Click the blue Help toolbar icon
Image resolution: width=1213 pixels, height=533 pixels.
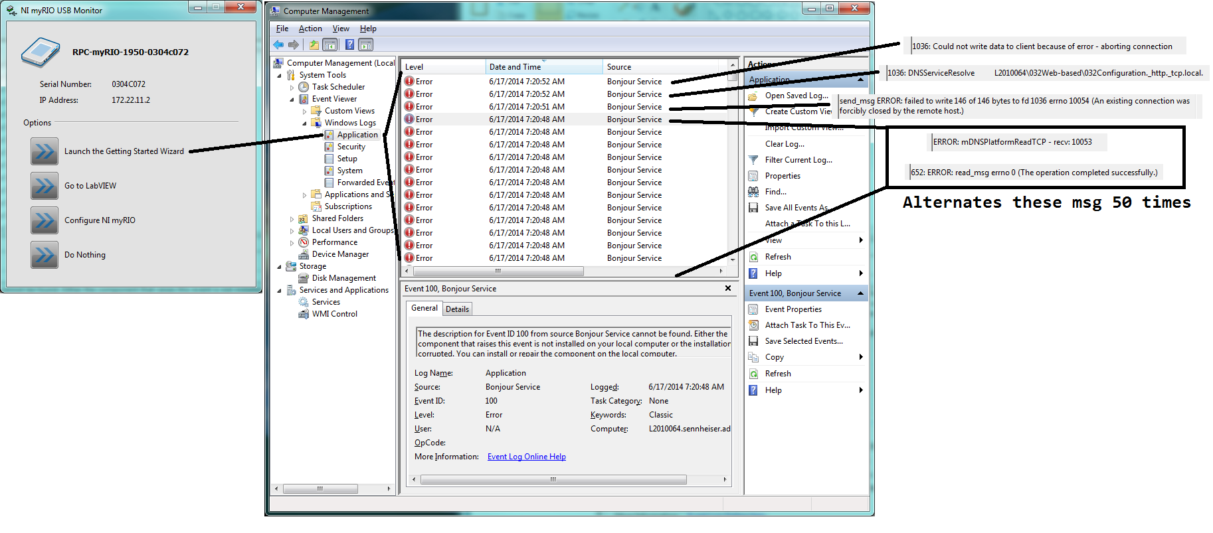click(x=349, y=45)
